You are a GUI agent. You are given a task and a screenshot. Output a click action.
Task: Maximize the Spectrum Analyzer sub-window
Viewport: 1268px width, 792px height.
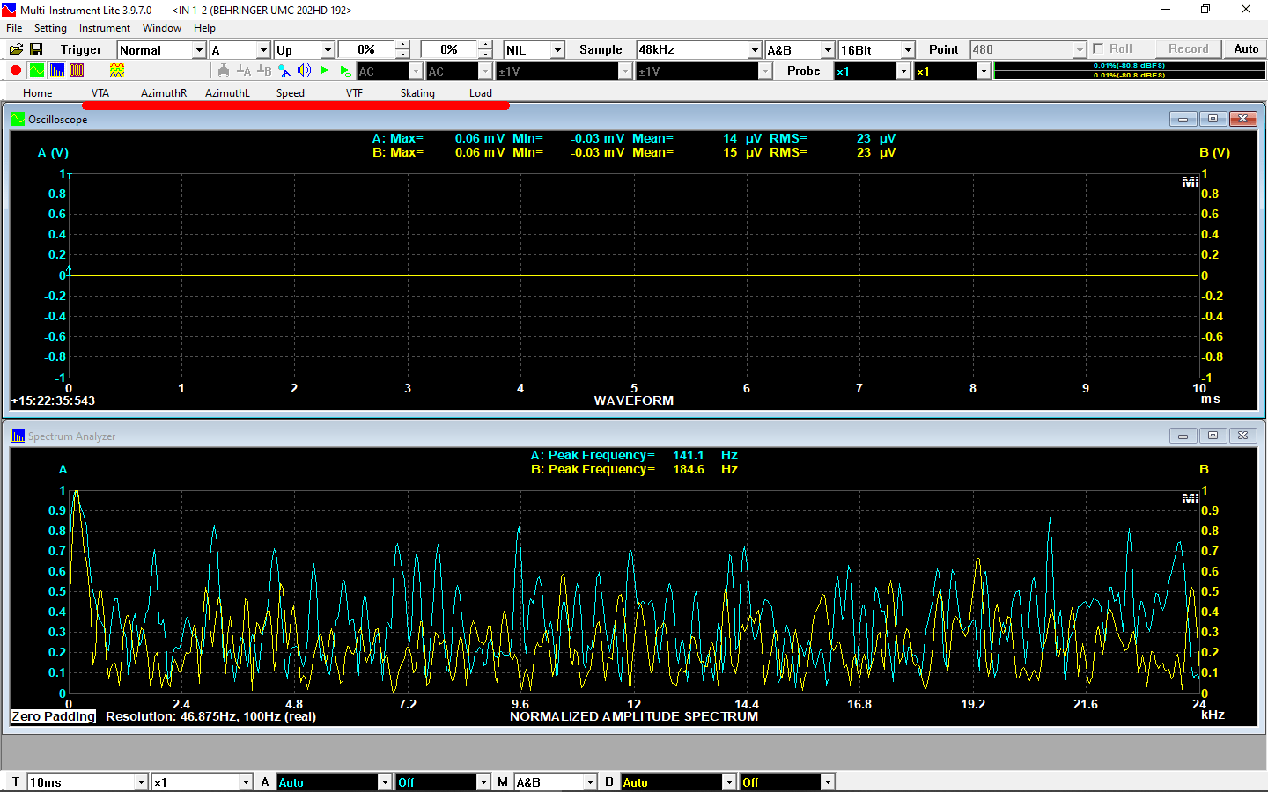[x=1213, y=436]
